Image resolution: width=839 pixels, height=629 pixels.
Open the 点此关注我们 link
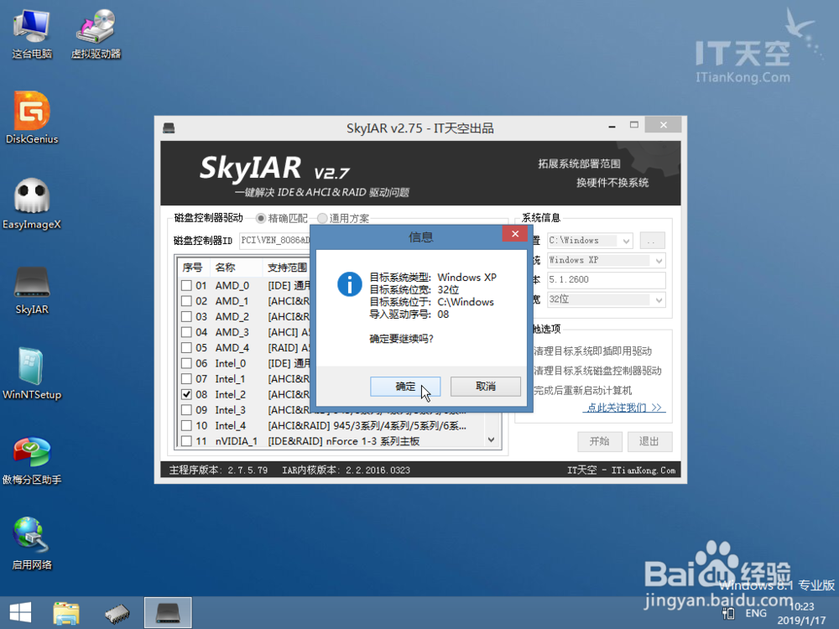point(624,408)
